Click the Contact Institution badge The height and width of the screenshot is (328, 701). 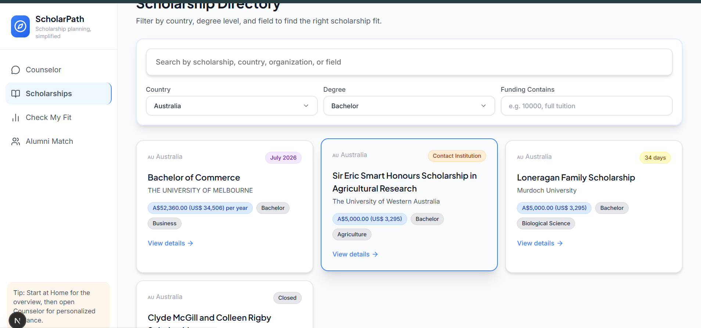coord(457,156)
